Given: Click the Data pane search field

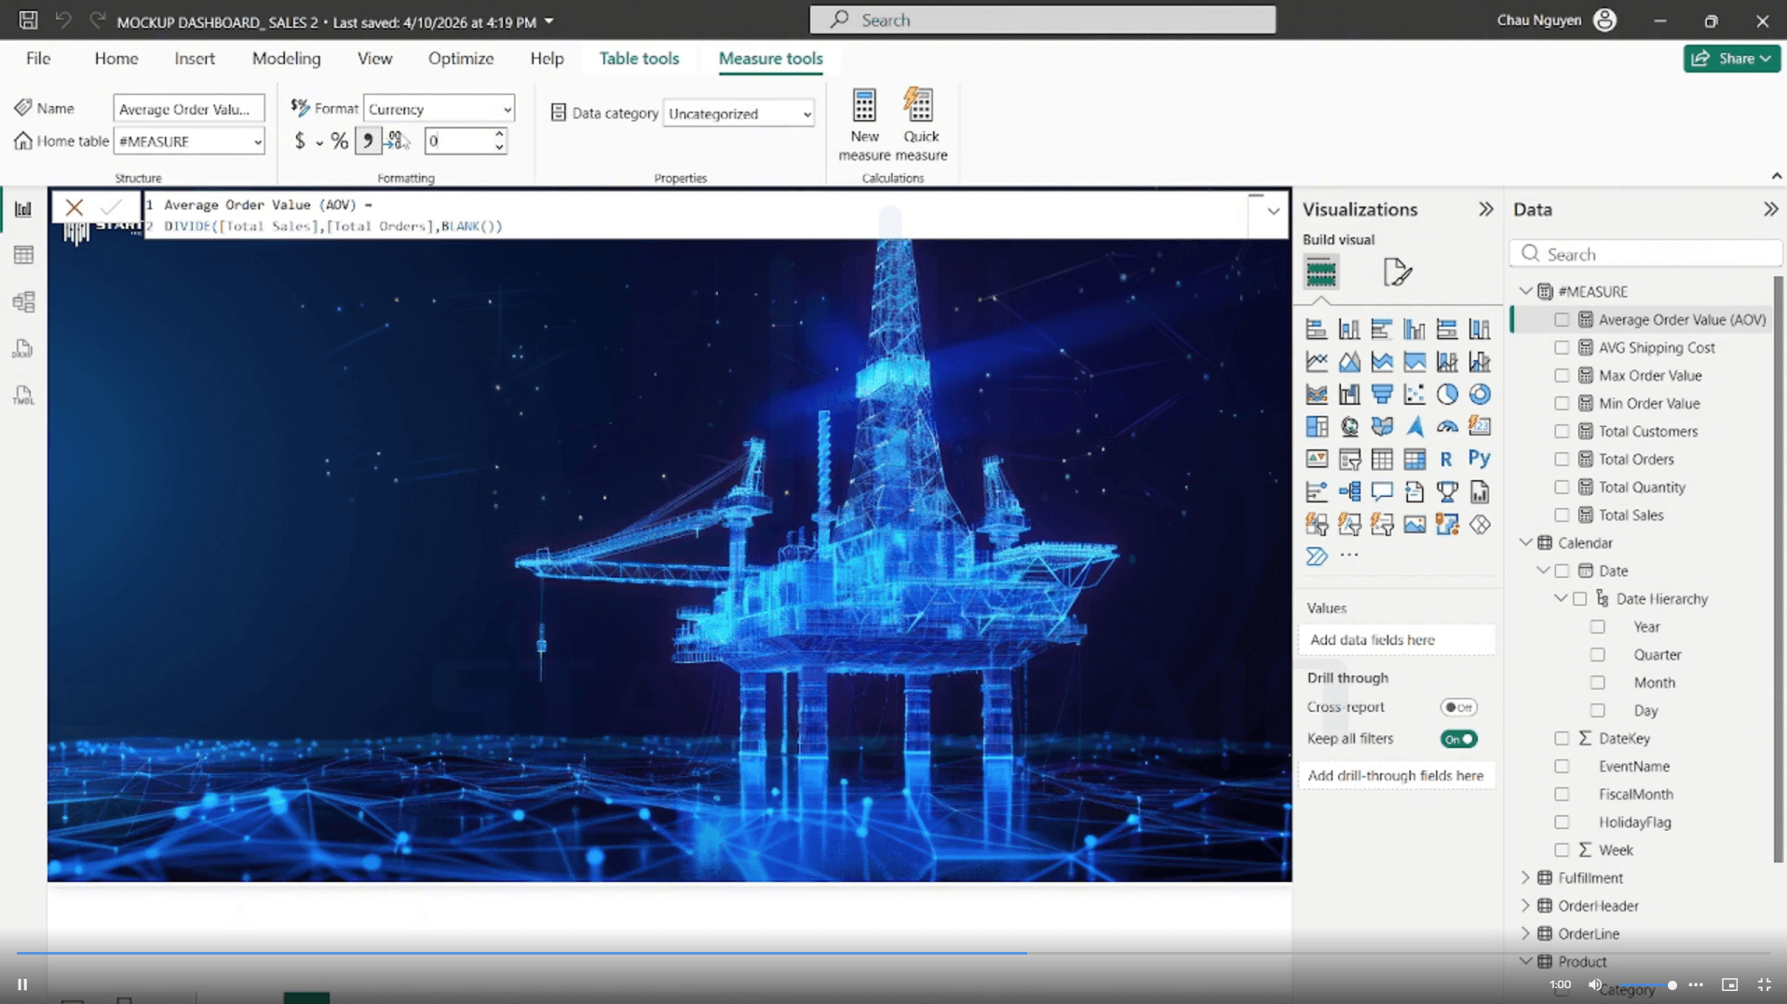Looking at the screenshot, I should coord(1645,254).
